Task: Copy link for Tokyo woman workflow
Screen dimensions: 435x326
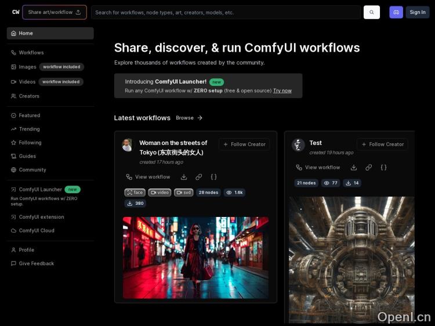Action: [198, 177]
